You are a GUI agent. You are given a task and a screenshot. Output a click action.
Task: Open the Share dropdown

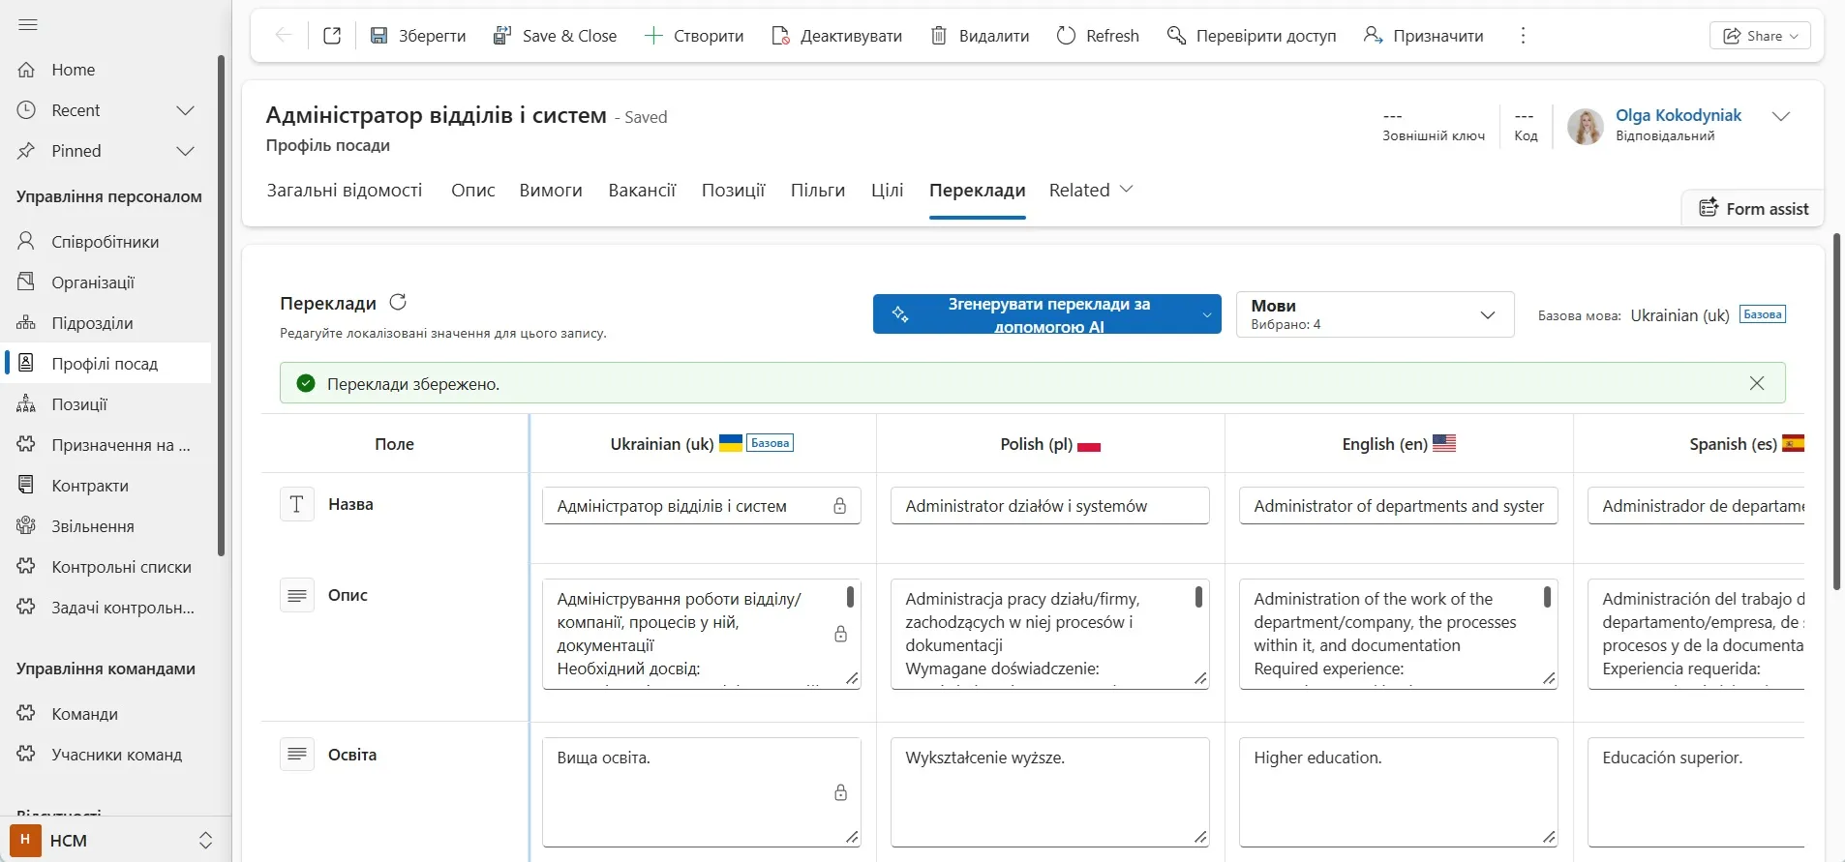pyautogui.click(x=1760, y=36)
